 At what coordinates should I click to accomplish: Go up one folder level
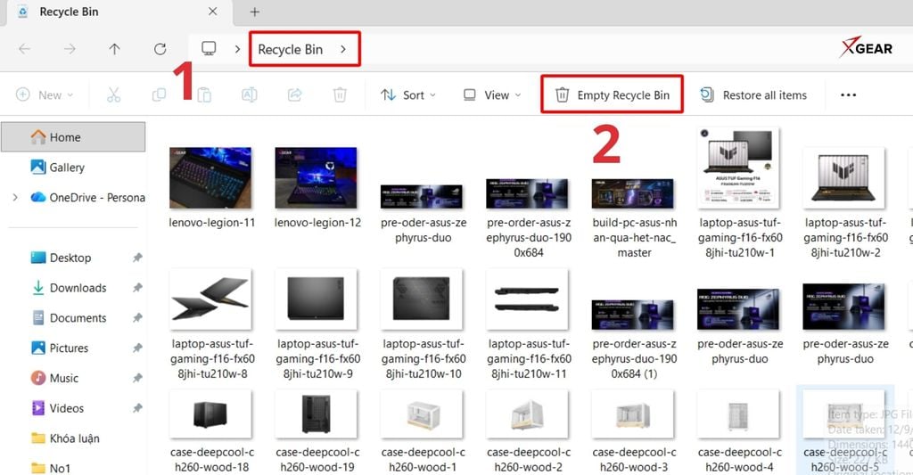pos(115,49)
